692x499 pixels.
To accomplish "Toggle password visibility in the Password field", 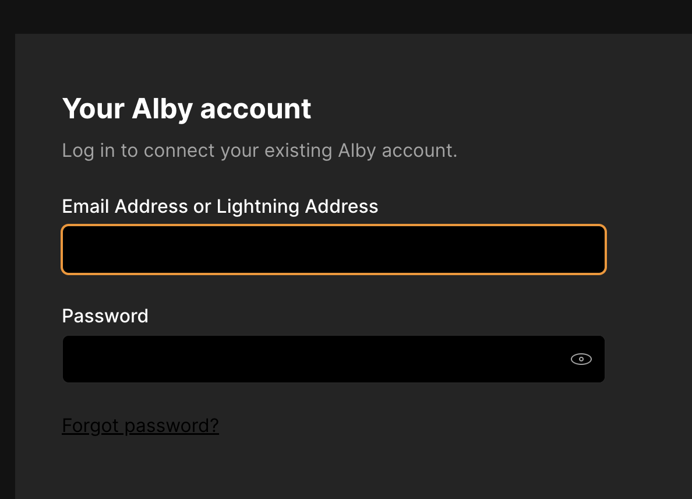I will [581, 359].
